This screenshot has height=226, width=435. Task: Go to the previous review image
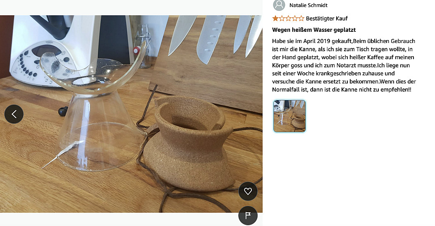click(14, 114)
